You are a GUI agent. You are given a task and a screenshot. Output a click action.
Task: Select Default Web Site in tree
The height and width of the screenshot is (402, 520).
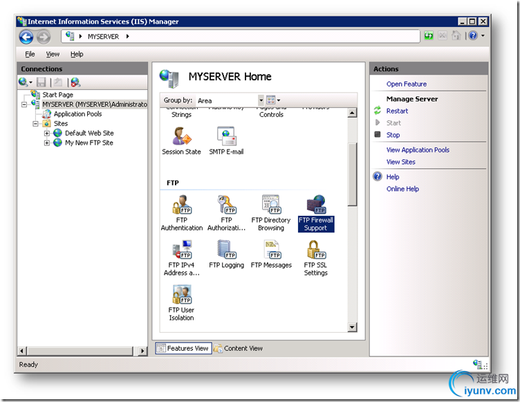coord(89,133)
